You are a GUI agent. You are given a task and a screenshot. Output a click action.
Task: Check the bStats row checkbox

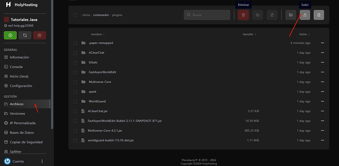tap(75, 63)
